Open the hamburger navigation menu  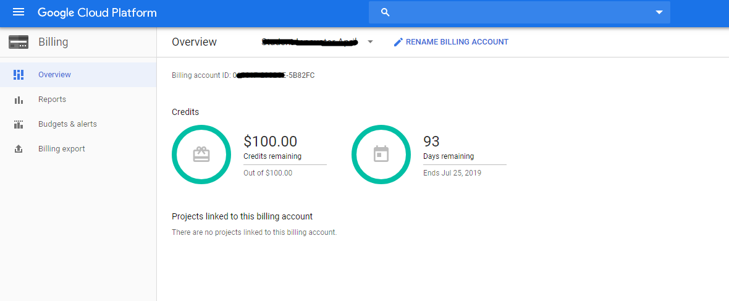tap(19, 12)
